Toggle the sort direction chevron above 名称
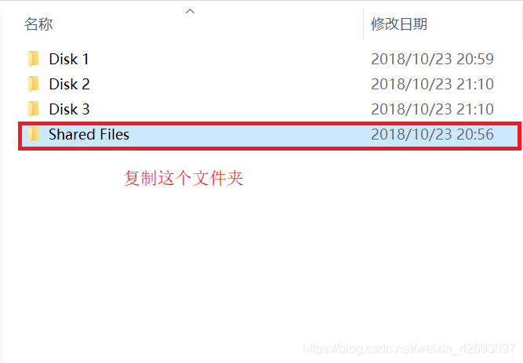The image size is (523, 363). coord(190,11)
